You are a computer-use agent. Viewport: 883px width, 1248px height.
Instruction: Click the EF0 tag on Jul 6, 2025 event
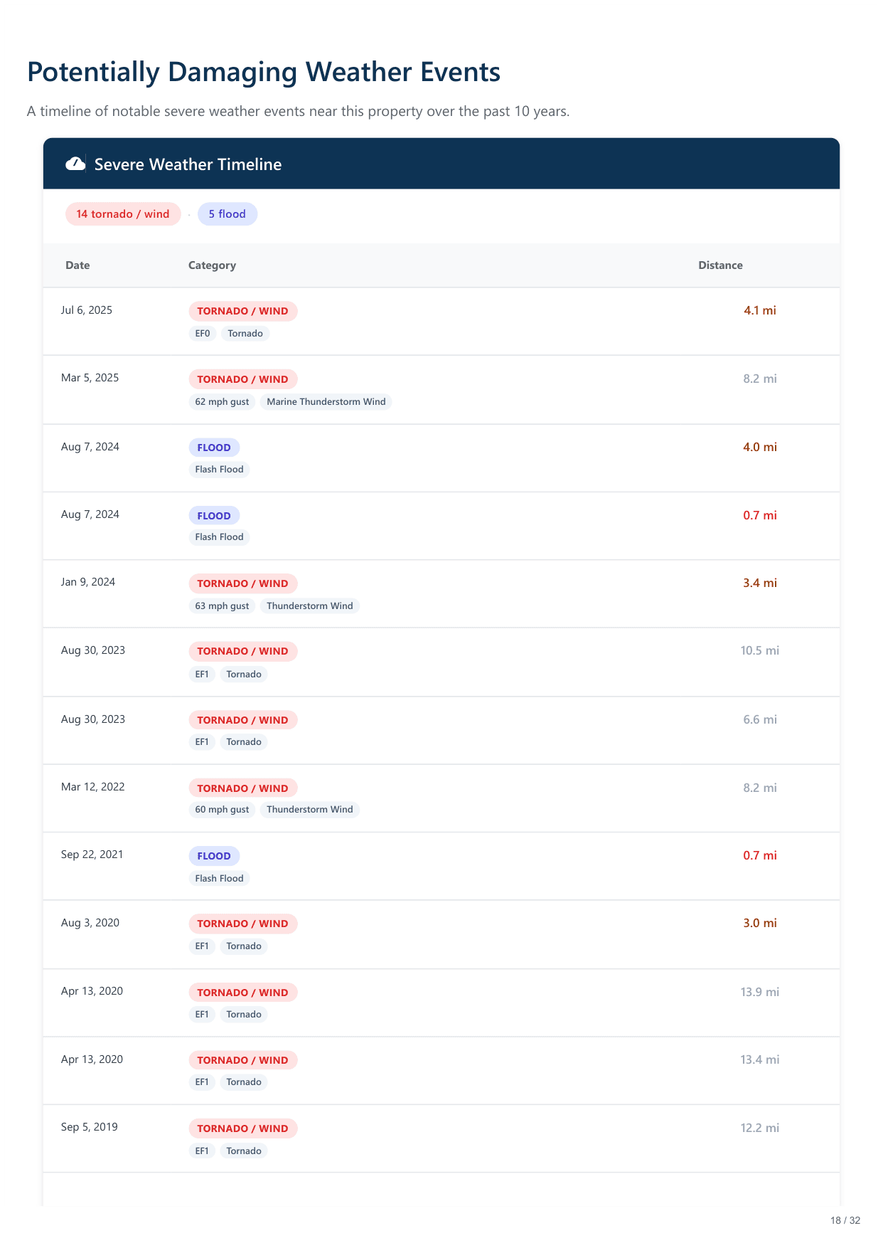coord(203,334)
